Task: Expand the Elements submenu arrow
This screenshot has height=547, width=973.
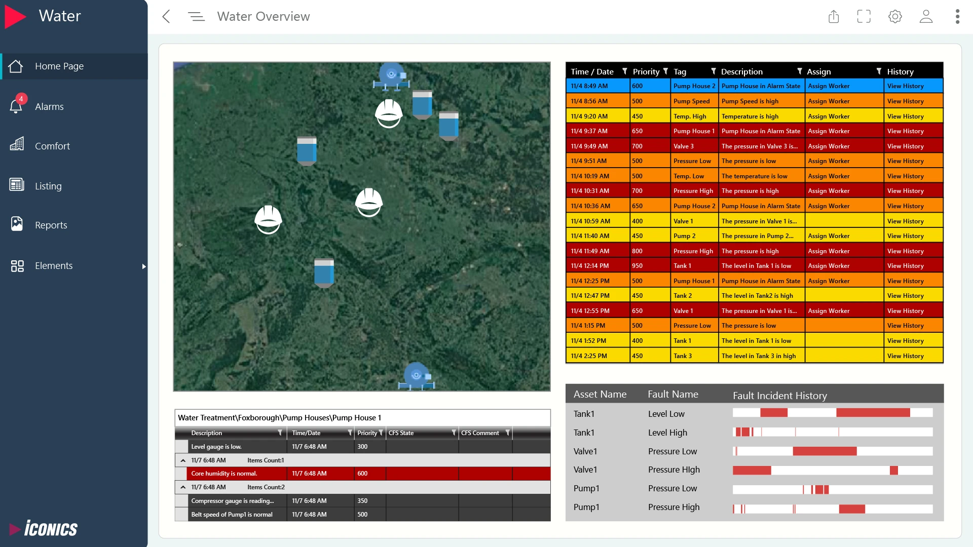Action: pos(144,266)
